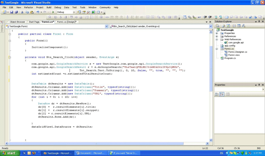Viewport: 265px width, 156px height.
Task: Save the current file via Save icon
Action: 12,12
